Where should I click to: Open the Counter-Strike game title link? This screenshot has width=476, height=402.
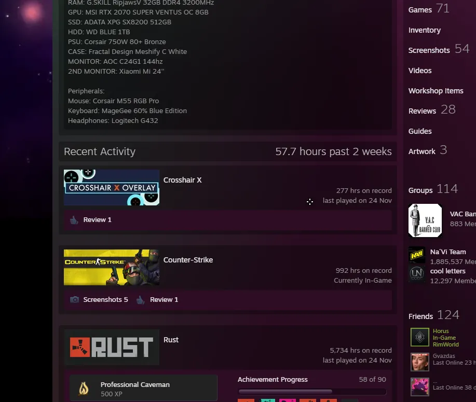[x=188, y=260]
